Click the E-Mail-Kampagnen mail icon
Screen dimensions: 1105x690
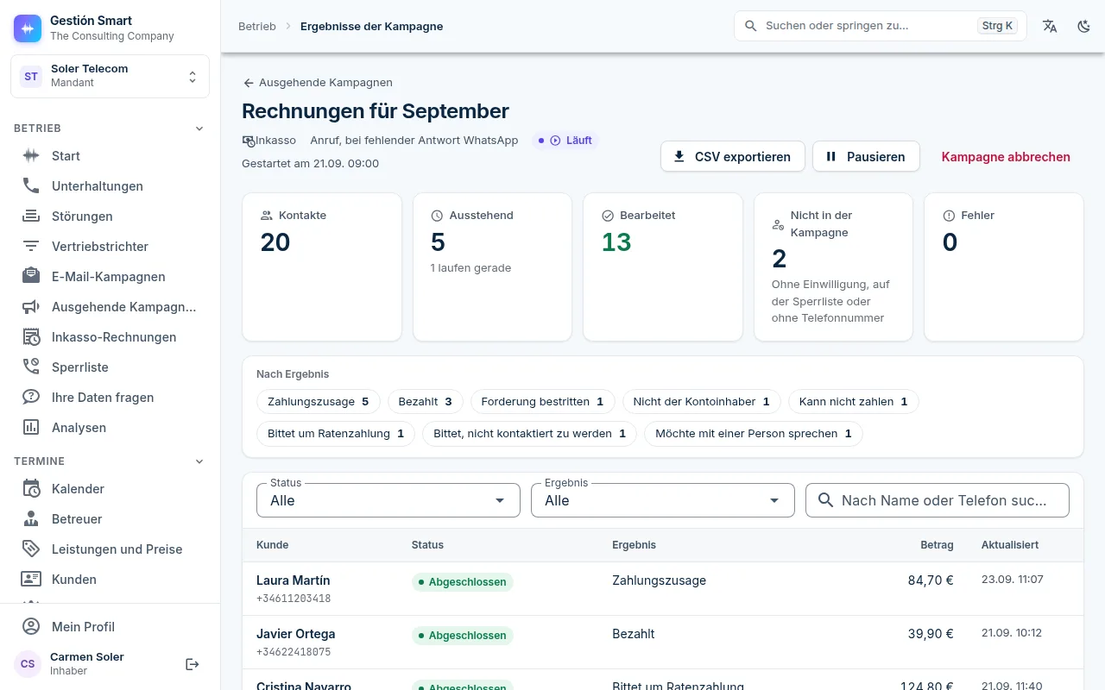[x=31, y=277]
